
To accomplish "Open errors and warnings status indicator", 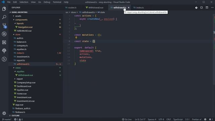I will pos(18,119).
